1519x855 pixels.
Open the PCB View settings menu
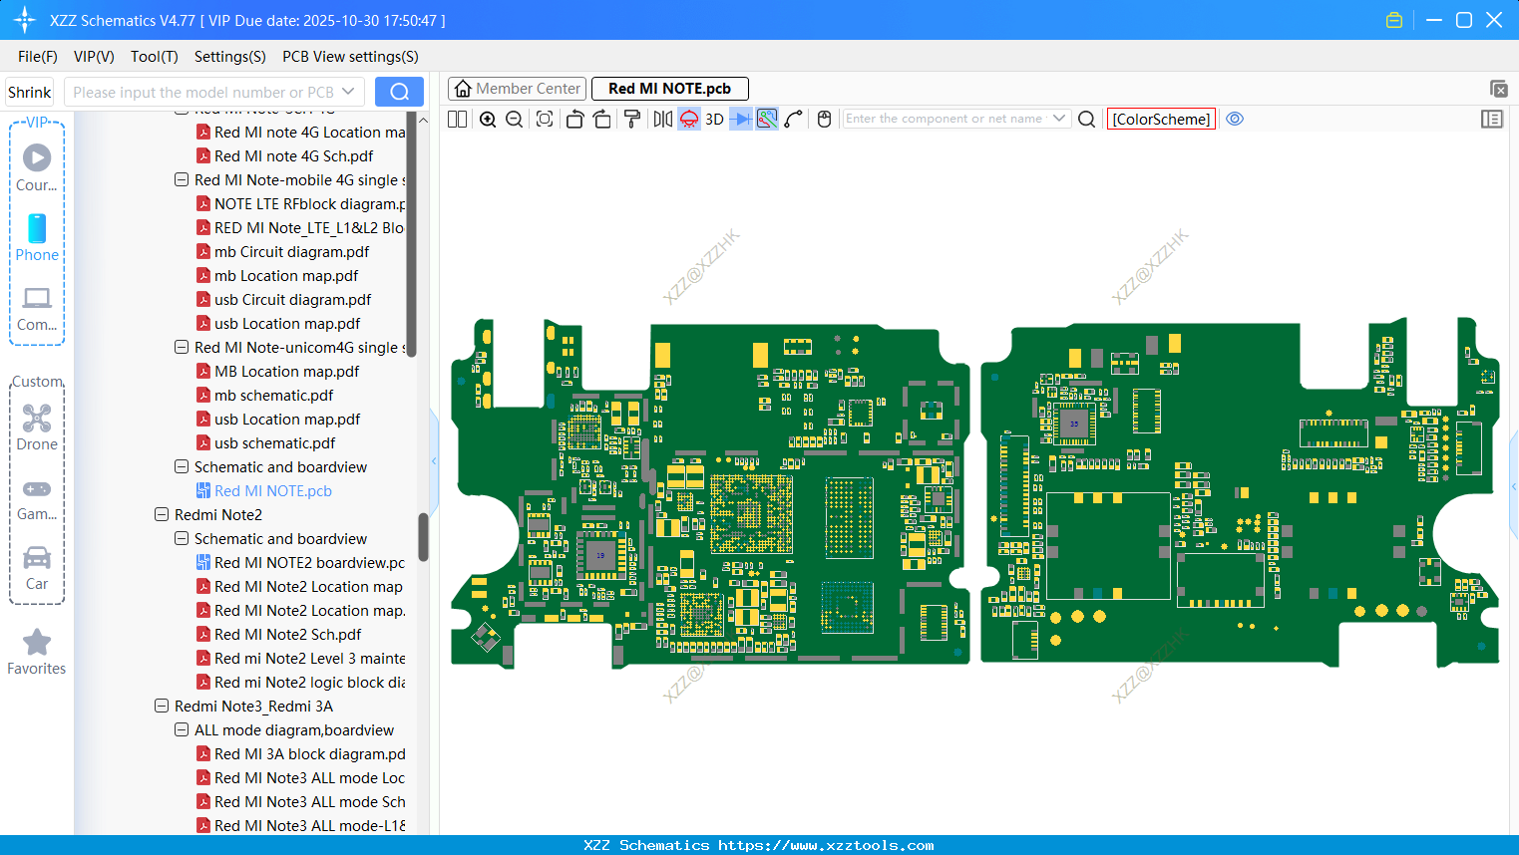(x=350, y=57)
